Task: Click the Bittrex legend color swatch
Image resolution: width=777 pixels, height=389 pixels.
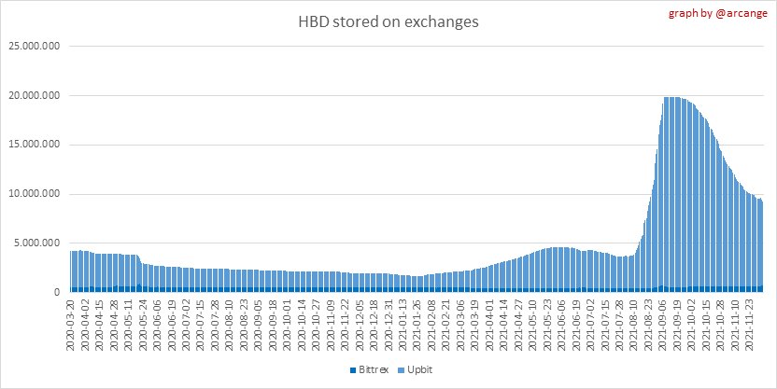Action: [352, 370]
